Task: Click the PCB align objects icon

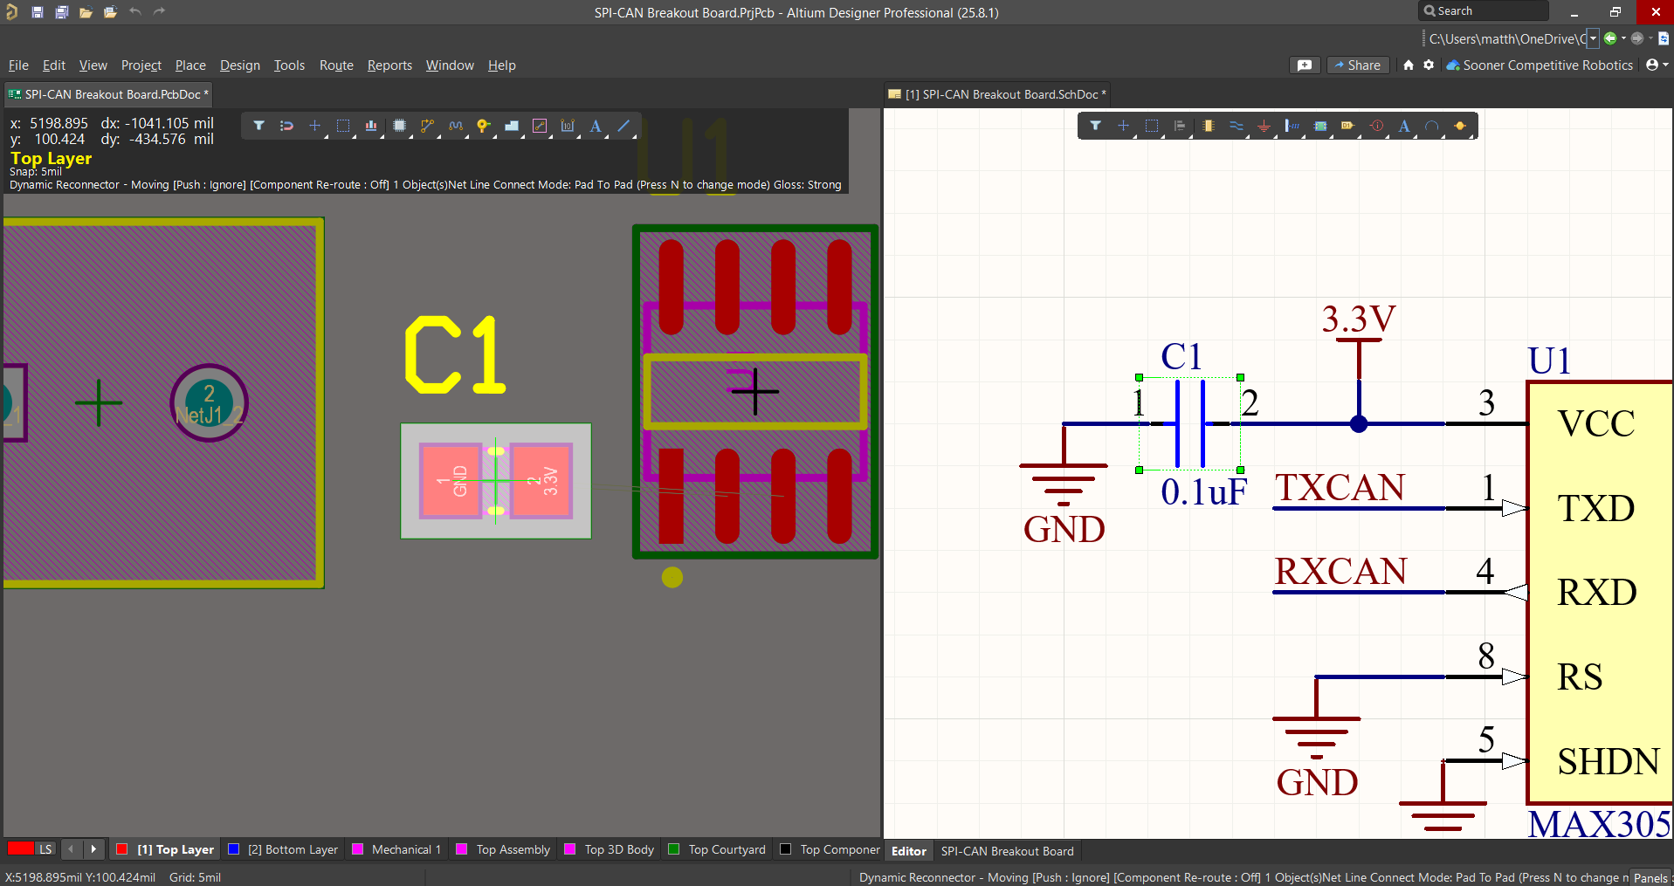Action: click(371, 126)
